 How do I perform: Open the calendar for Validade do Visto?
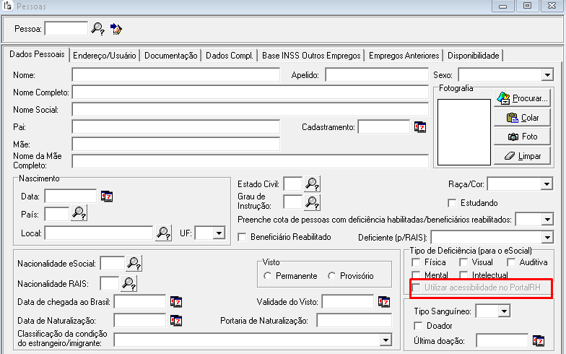(384, 301)
